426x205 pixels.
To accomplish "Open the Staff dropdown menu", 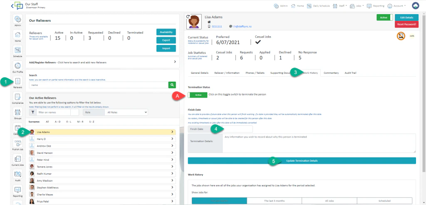I will pos(340,6).
